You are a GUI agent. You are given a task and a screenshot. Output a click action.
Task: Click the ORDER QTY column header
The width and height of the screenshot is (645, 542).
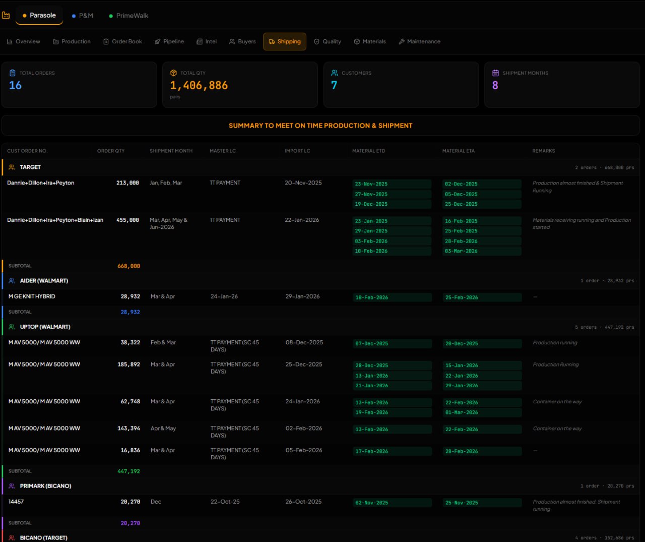pos(111,151)
